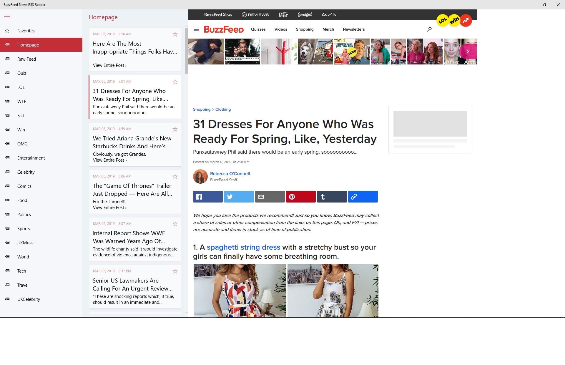Follow the spaghetti string dress link
This screenshot has width=565, height=365.
coord(243,247)
